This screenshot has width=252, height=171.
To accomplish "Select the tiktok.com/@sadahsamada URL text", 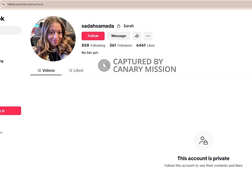I will pyautogui.click(x=26, y=4).
